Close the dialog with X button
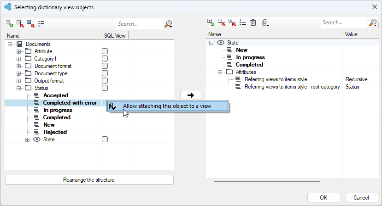 (x=375, y=7)
